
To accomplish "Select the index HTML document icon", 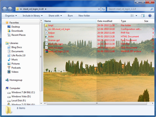I will point(46,37).
